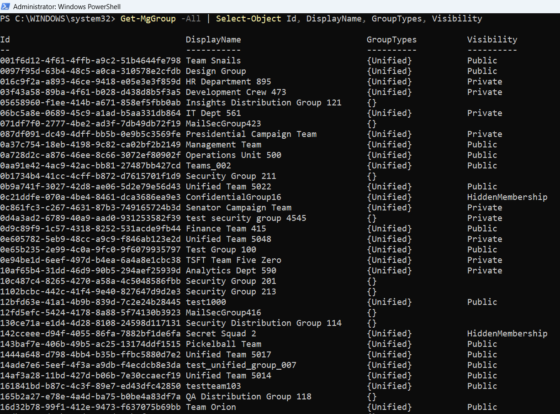The image size is (560, 414).
Task: Click the GroupTypes column header
Action: point(391,40)
